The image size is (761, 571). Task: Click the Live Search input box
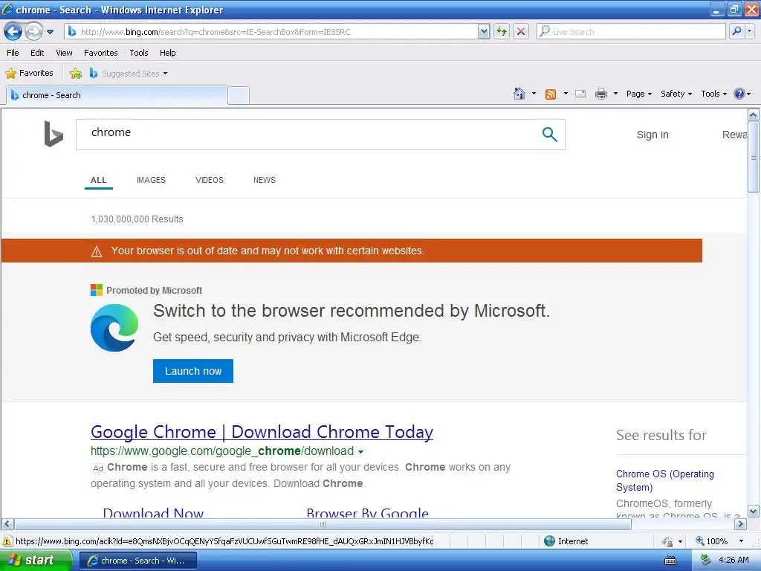point(631,31)
